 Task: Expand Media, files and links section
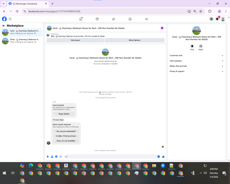pos(196,66)
